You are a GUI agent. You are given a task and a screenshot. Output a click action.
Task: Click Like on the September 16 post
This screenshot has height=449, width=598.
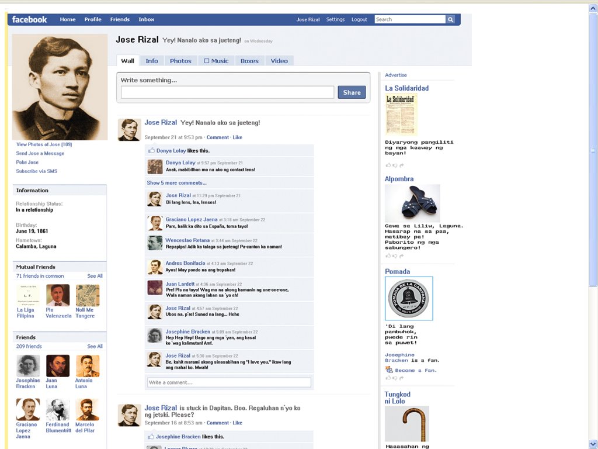click(237, 423)
